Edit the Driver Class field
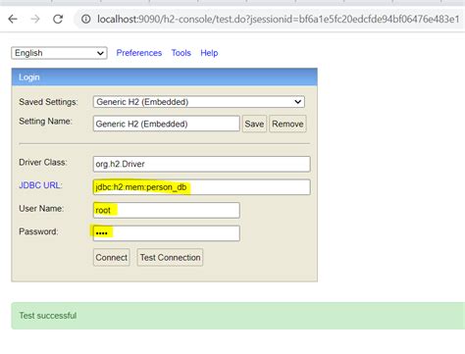The image size is (465, 354). (201, 164)
